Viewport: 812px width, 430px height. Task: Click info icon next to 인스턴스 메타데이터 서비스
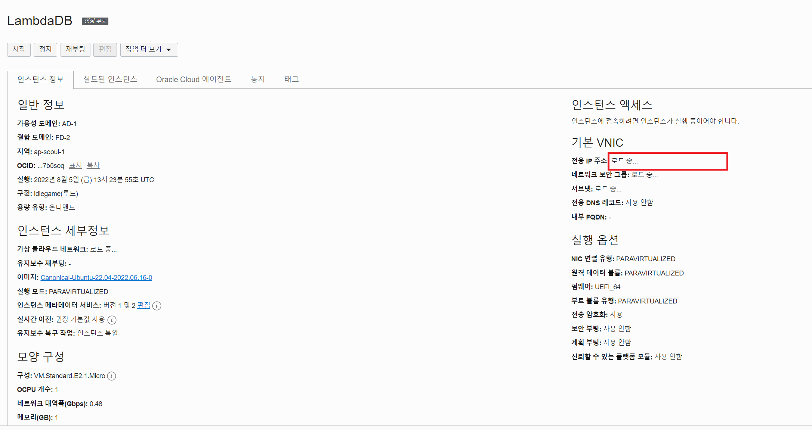157,306
